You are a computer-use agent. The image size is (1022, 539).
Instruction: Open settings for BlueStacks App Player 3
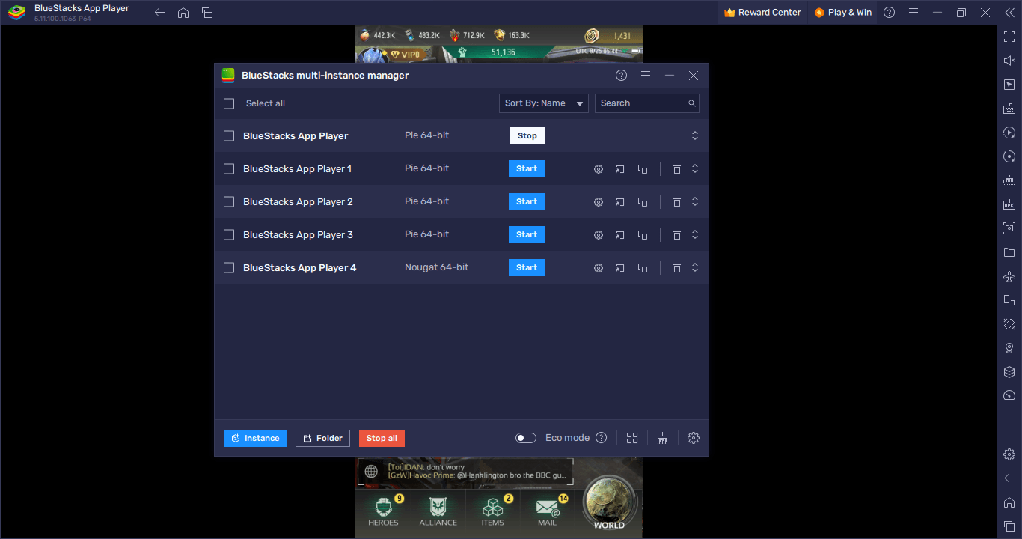tap(599, 235)
